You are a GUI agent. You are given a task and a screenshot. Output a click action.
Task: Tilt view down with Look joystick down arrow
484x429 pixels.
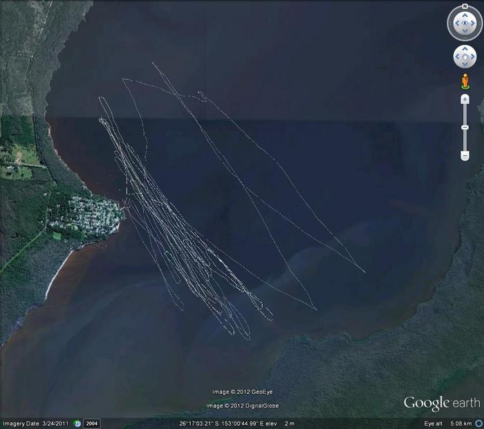[465, 31]
